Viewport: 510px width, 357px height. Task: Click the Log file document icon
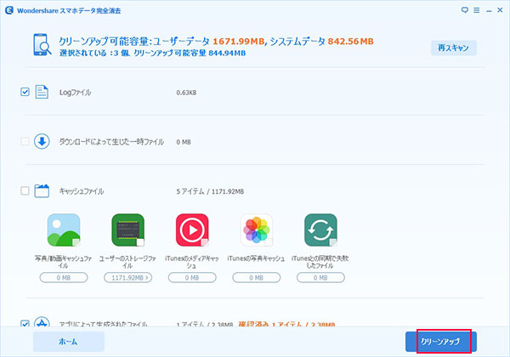(42, 92)
